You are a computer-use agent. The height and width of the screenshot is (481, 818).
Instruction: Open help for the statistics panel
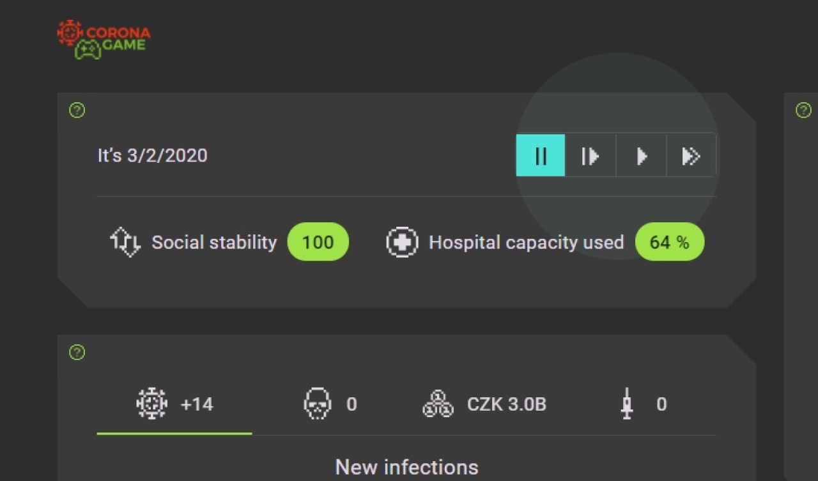click(x=77, y=352)
